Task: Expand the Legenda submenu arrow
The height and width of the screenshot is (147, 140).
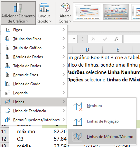Action: click(x=63, y=93)
